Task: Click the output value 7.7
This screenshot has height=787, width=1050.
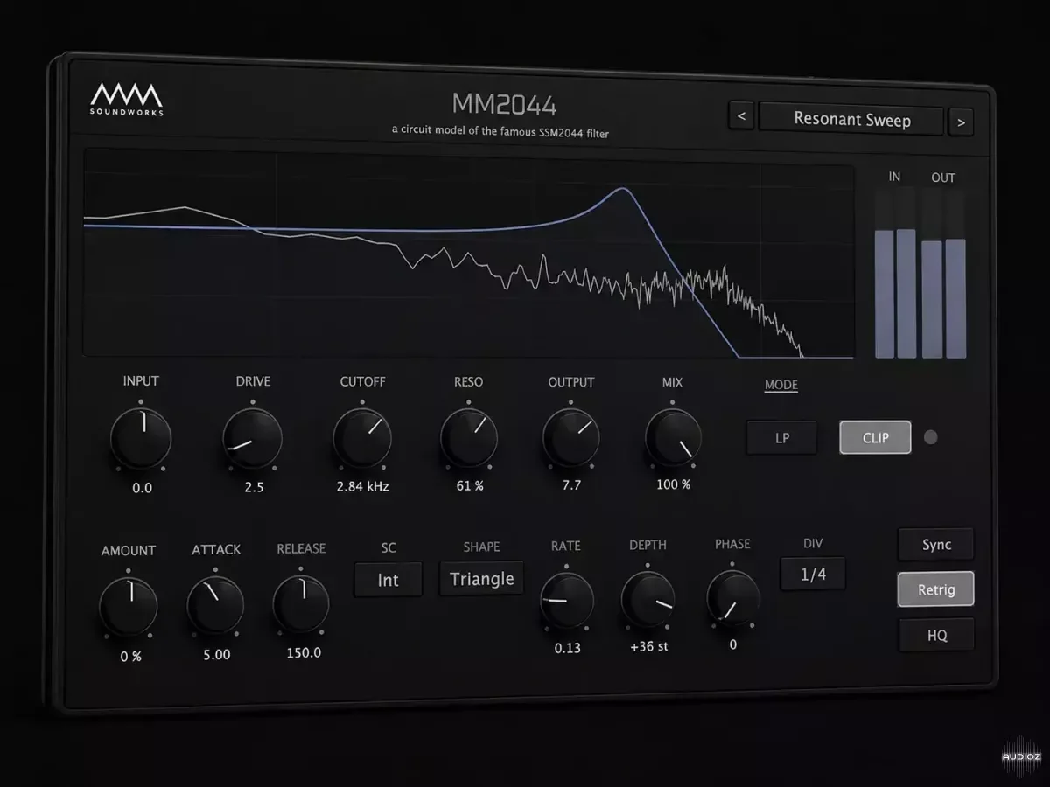Action: (571, 484)
